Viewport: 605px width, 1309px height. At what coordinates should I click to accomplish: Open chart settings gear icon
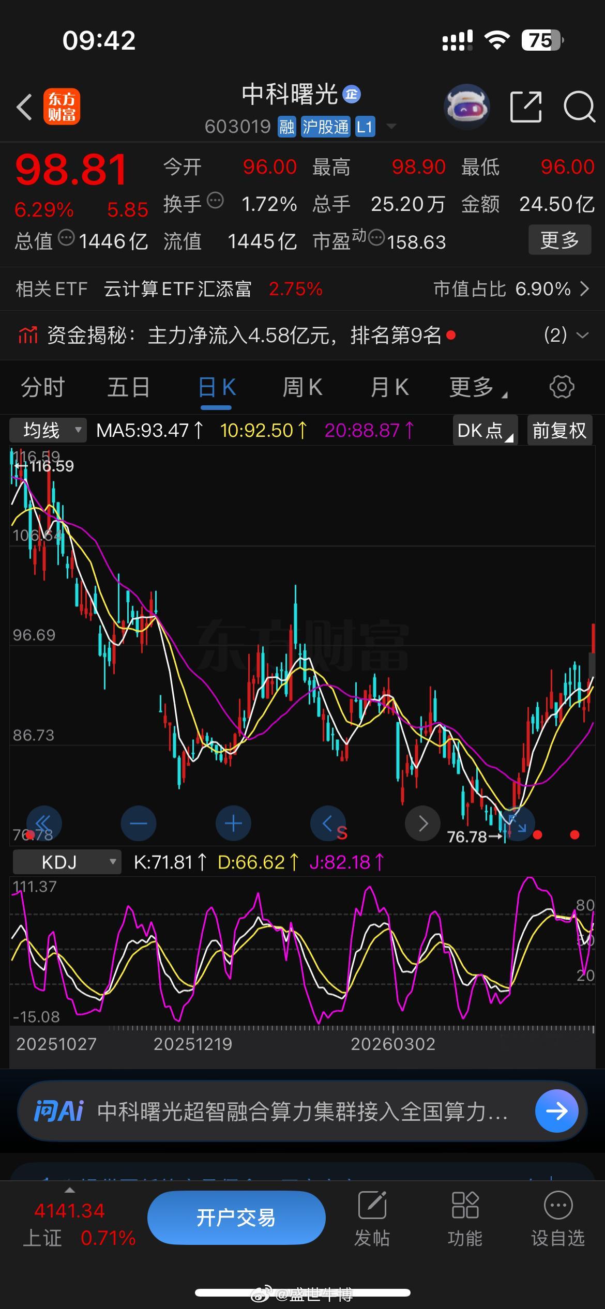(x=562, y=387)
